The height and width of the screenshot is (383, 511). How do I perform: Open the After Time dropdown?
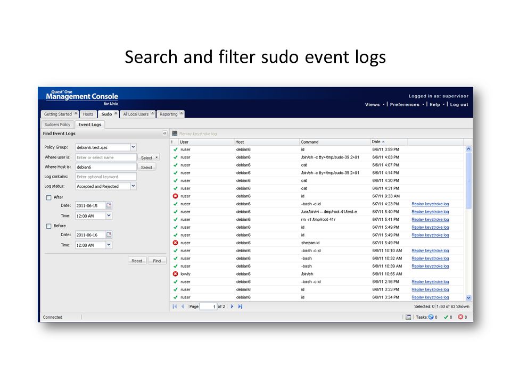tap(109, 215)
